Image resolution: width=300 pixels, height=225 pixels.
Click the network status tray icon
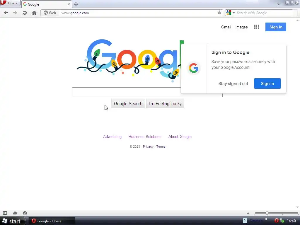click(282, 221)
